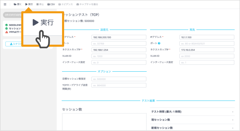Focus source VLAN ID field ex. 1000
Viewport: 240px width, 131px height.
click(119, 56)
